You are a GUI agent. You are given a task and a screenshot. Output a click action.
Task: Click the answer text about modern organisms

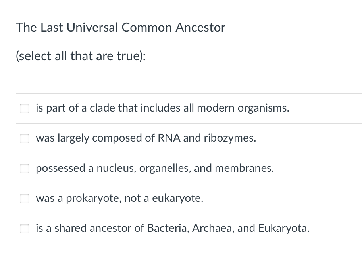tap(162, 108)
